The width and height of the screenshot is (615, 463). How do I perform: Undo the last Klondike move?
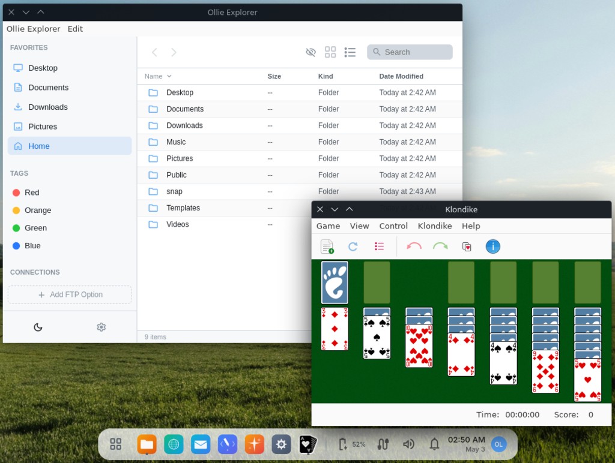[x=414, y=246]
